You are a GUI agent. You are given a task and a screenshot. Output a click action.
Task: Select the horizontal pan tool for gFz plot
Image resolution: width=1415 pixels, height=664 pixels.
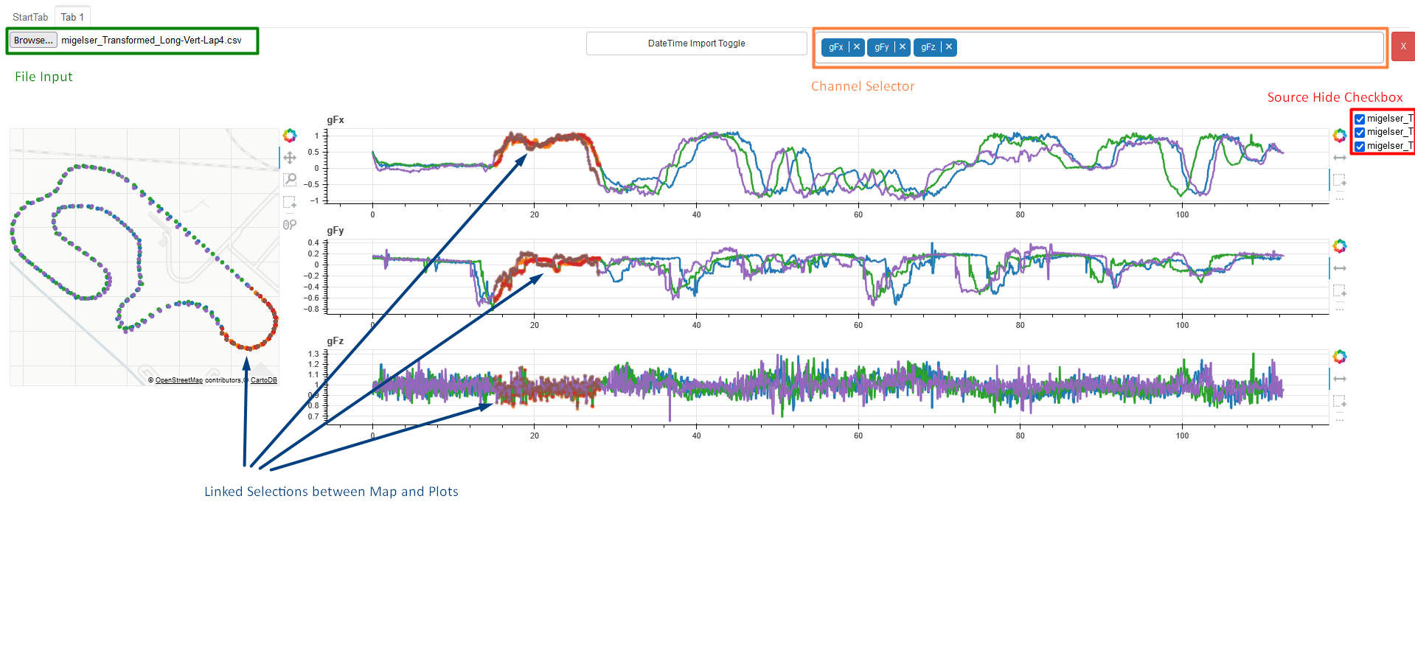point(1340,379)
